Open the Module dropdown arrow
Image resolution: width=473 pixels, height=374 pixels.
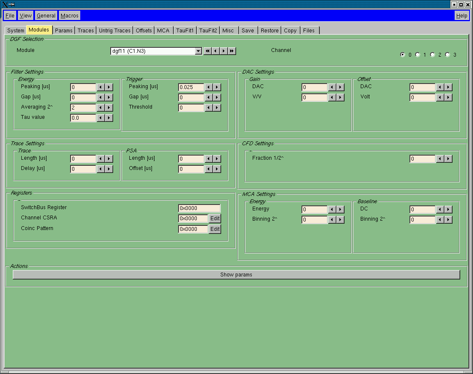click(198, 51)
